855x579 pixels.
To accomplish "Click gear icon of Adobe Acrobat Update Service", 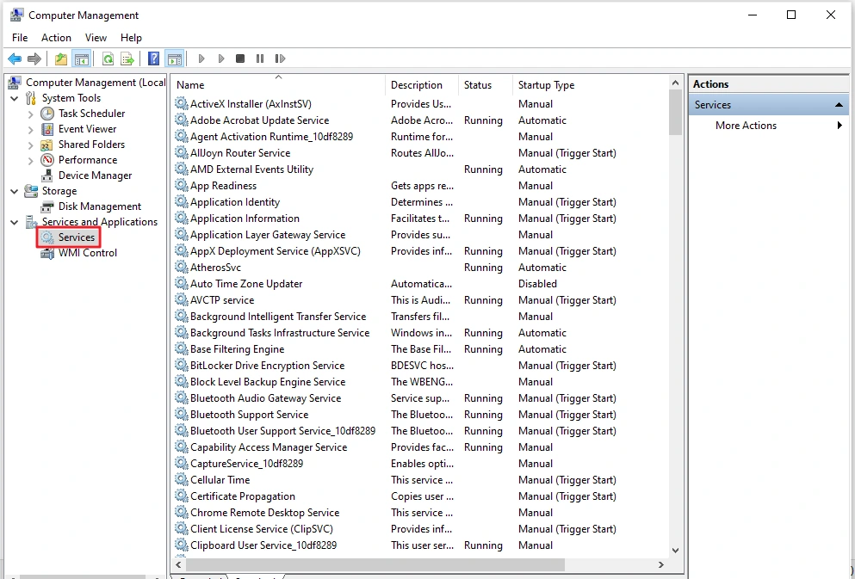I will [x=181, y=120].
